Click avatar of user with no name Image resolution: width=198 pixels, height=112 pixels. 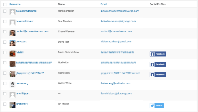(x=12, y=95)
